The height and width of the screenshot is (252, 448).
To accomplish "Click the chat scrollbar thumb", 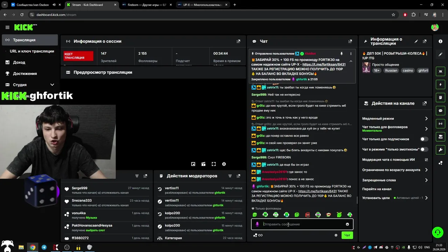I will coord(357,200).
